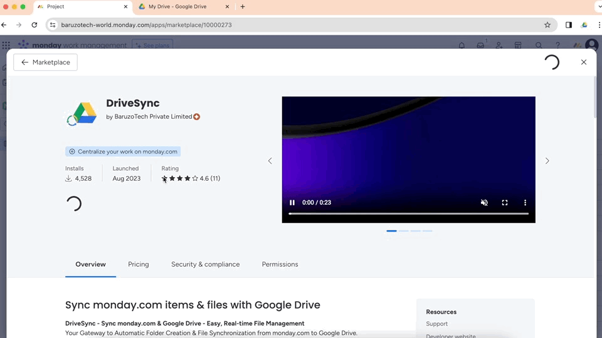Click the DriveSync app logo
Screen dimensions: 602x338
tap(82, 113)
